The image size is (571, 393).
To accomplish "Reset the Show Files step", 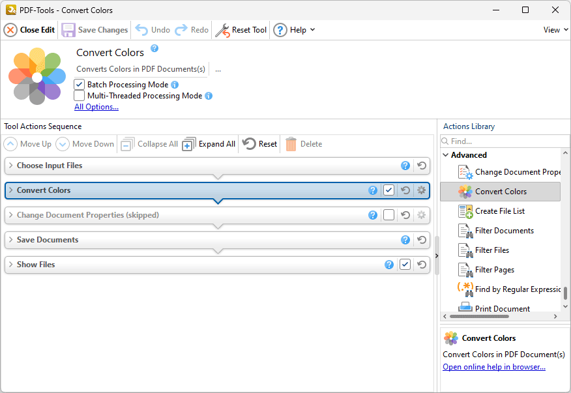I will 422,265.
